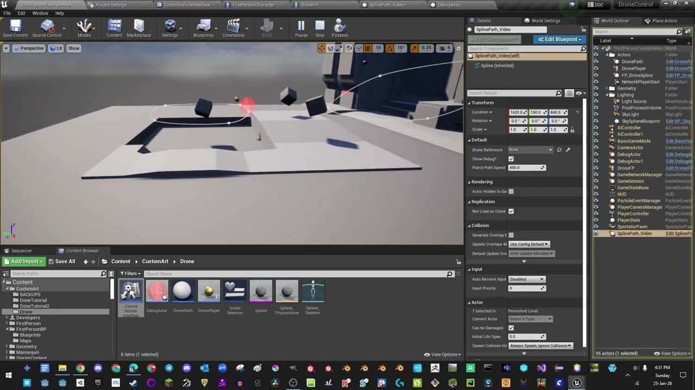Image resolution: width=695 pixels, height=390 pixels.
Task: Open the Marketplace toolbar icon
Action: coord(139,28)
